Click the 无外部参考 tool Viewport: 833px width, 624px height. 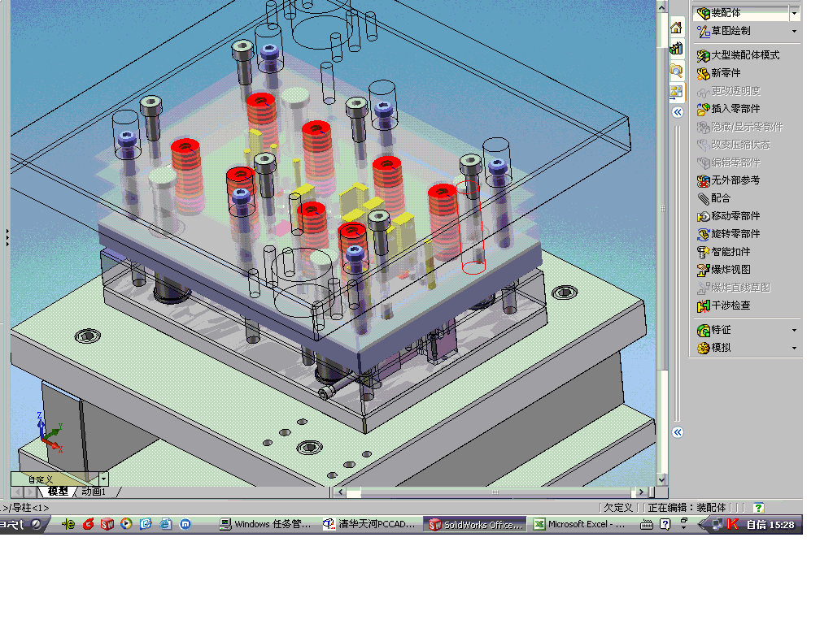[x=728, y=180]
